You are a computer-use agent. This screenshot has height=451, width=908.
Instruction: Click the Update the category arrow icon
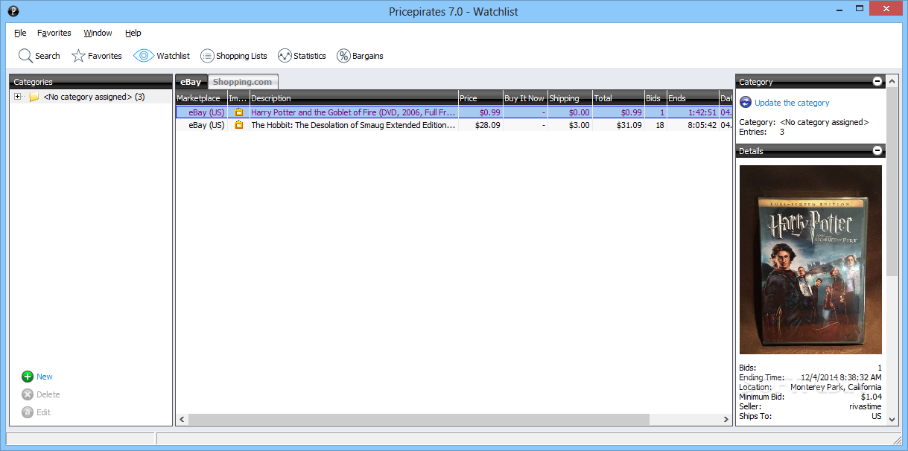pos(746,103)
